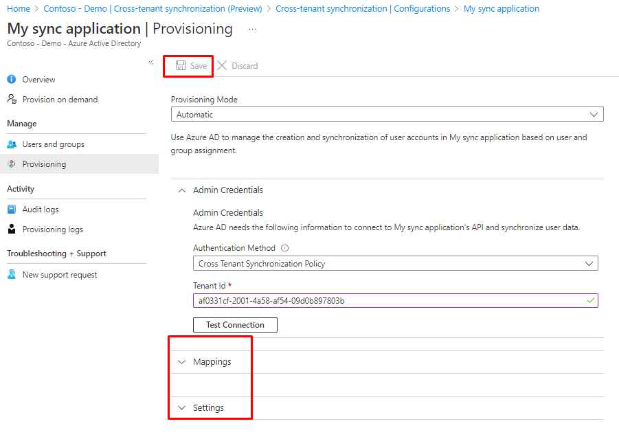
Task: Click the Audit logs icon
Action: point(12,210)
